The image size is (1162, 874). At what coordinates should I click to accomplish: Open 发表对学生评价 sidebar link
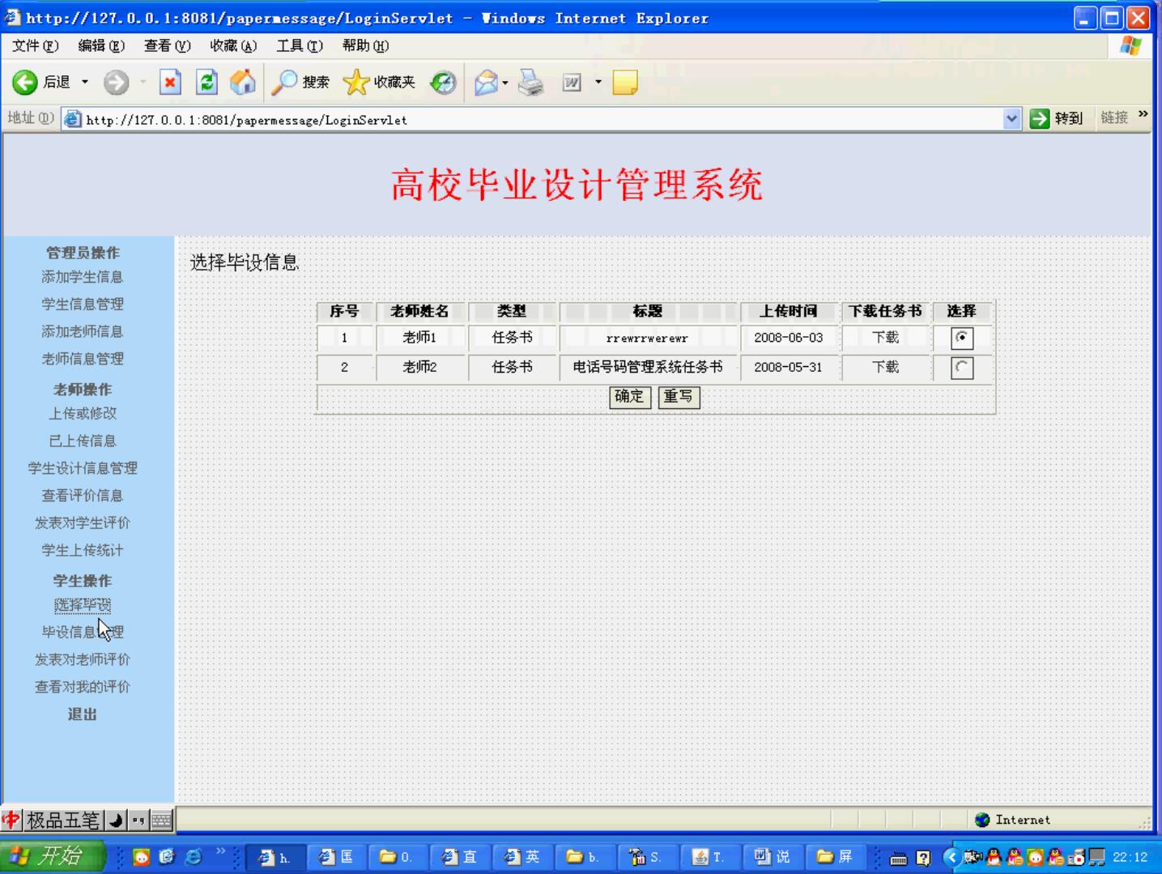(x=83, y=523)
